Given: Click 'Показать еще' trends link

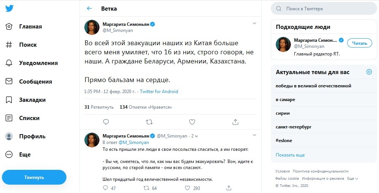Looking at the screenshot, I should pos(290,155).
